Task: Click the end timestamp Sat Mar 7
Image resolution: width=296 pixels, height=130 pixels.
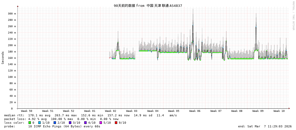Action: 265,126
